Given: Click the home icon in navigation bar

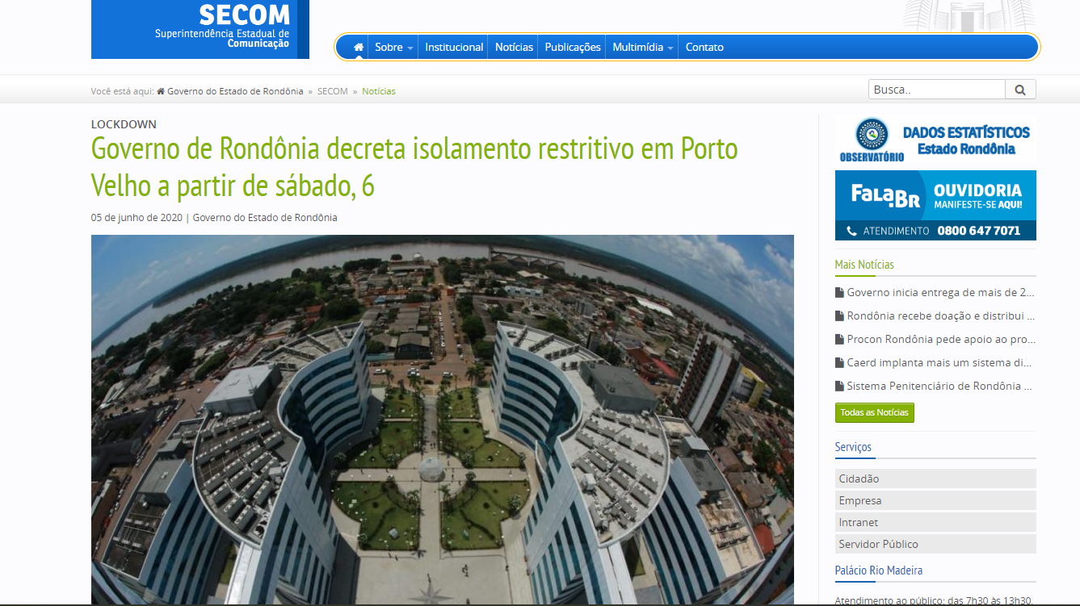Looking at the screenshot, I should 358,47.
